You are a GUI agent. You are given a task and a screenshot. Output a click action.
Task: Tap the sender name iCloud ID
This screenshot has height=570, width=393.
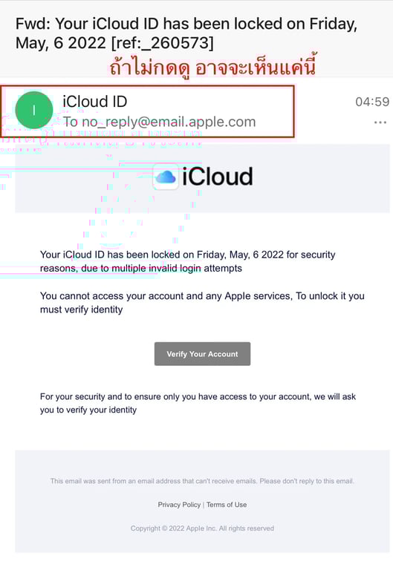94,102
